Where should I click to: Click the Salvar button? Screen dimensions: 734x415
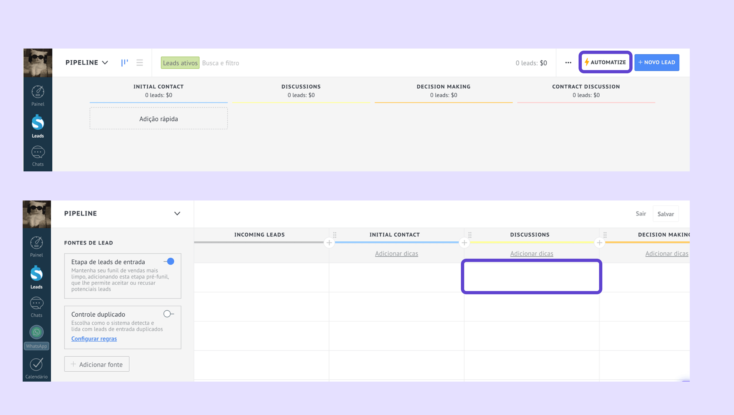tap(665, 214)
